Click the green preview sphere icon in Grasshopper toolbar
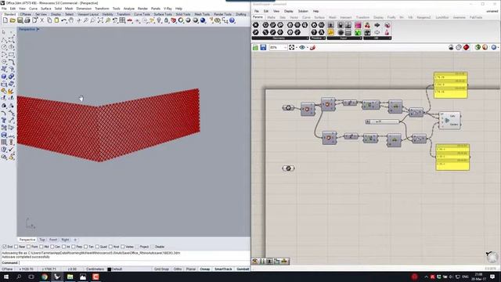This screenshot has height=282, width=501. coord(478,47)
